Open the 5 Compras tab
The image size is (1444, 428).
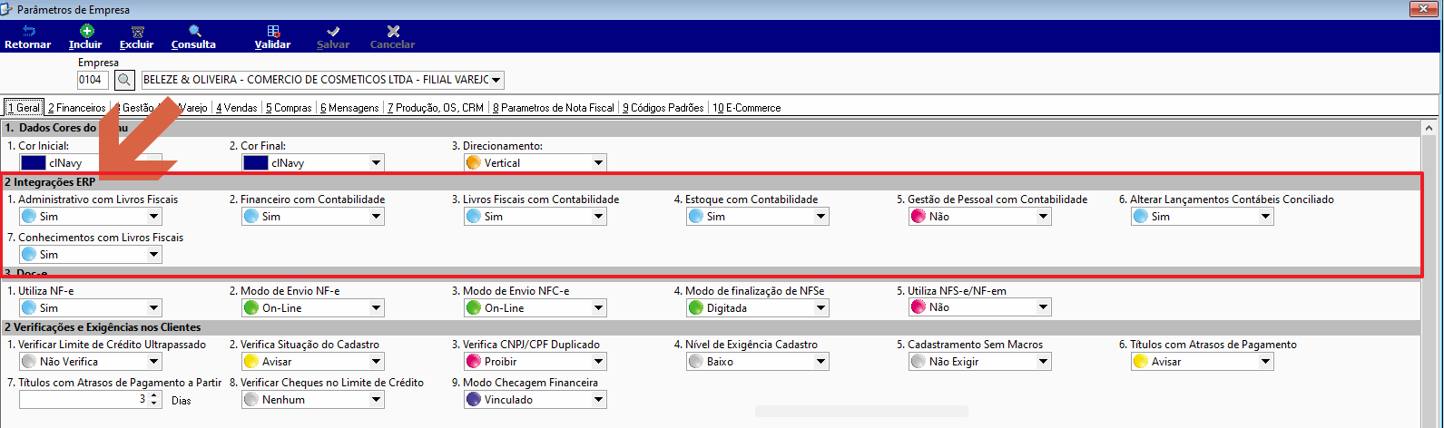pyautogui.click(x=289, y=107)
